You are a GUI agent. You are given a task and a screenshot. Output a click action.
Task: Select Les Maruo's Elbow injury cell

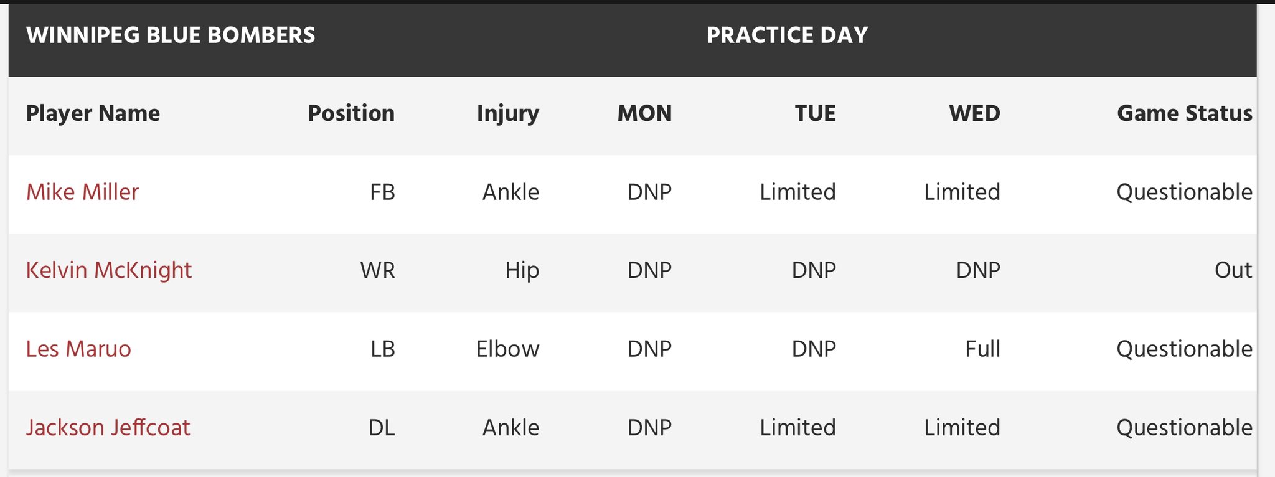point(507,349)
